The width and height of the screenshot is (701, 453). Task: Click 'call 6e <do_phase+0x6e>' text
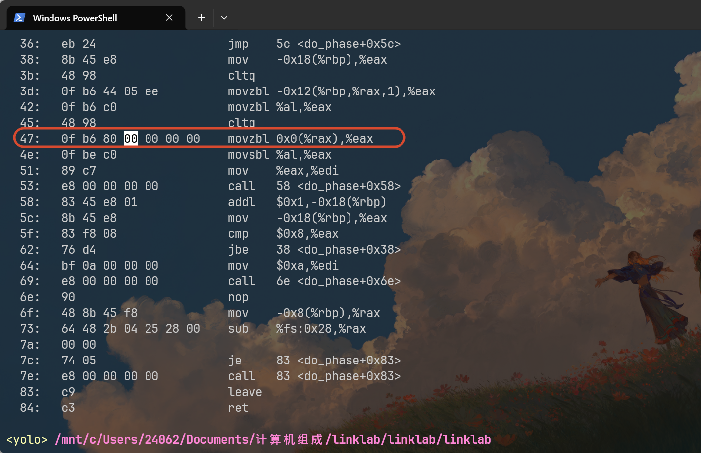[314, 281]
